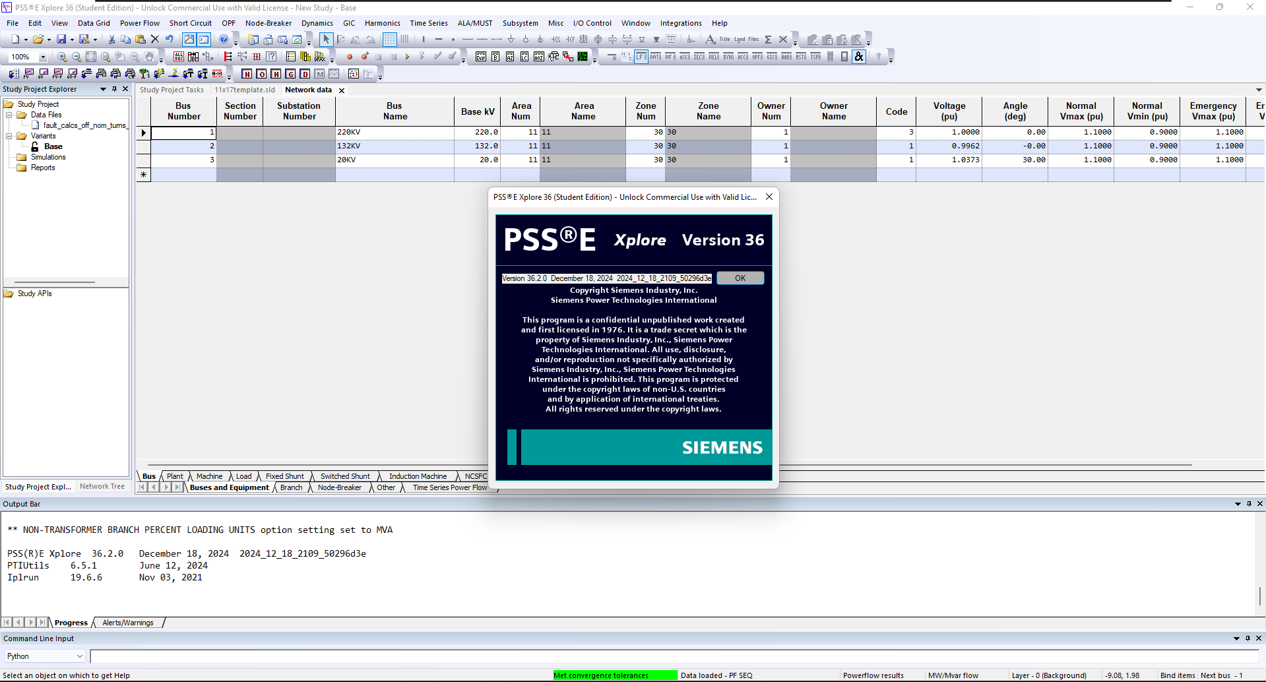
Task: Open the Short Circuit menu
Action: (x=191, y=23)
